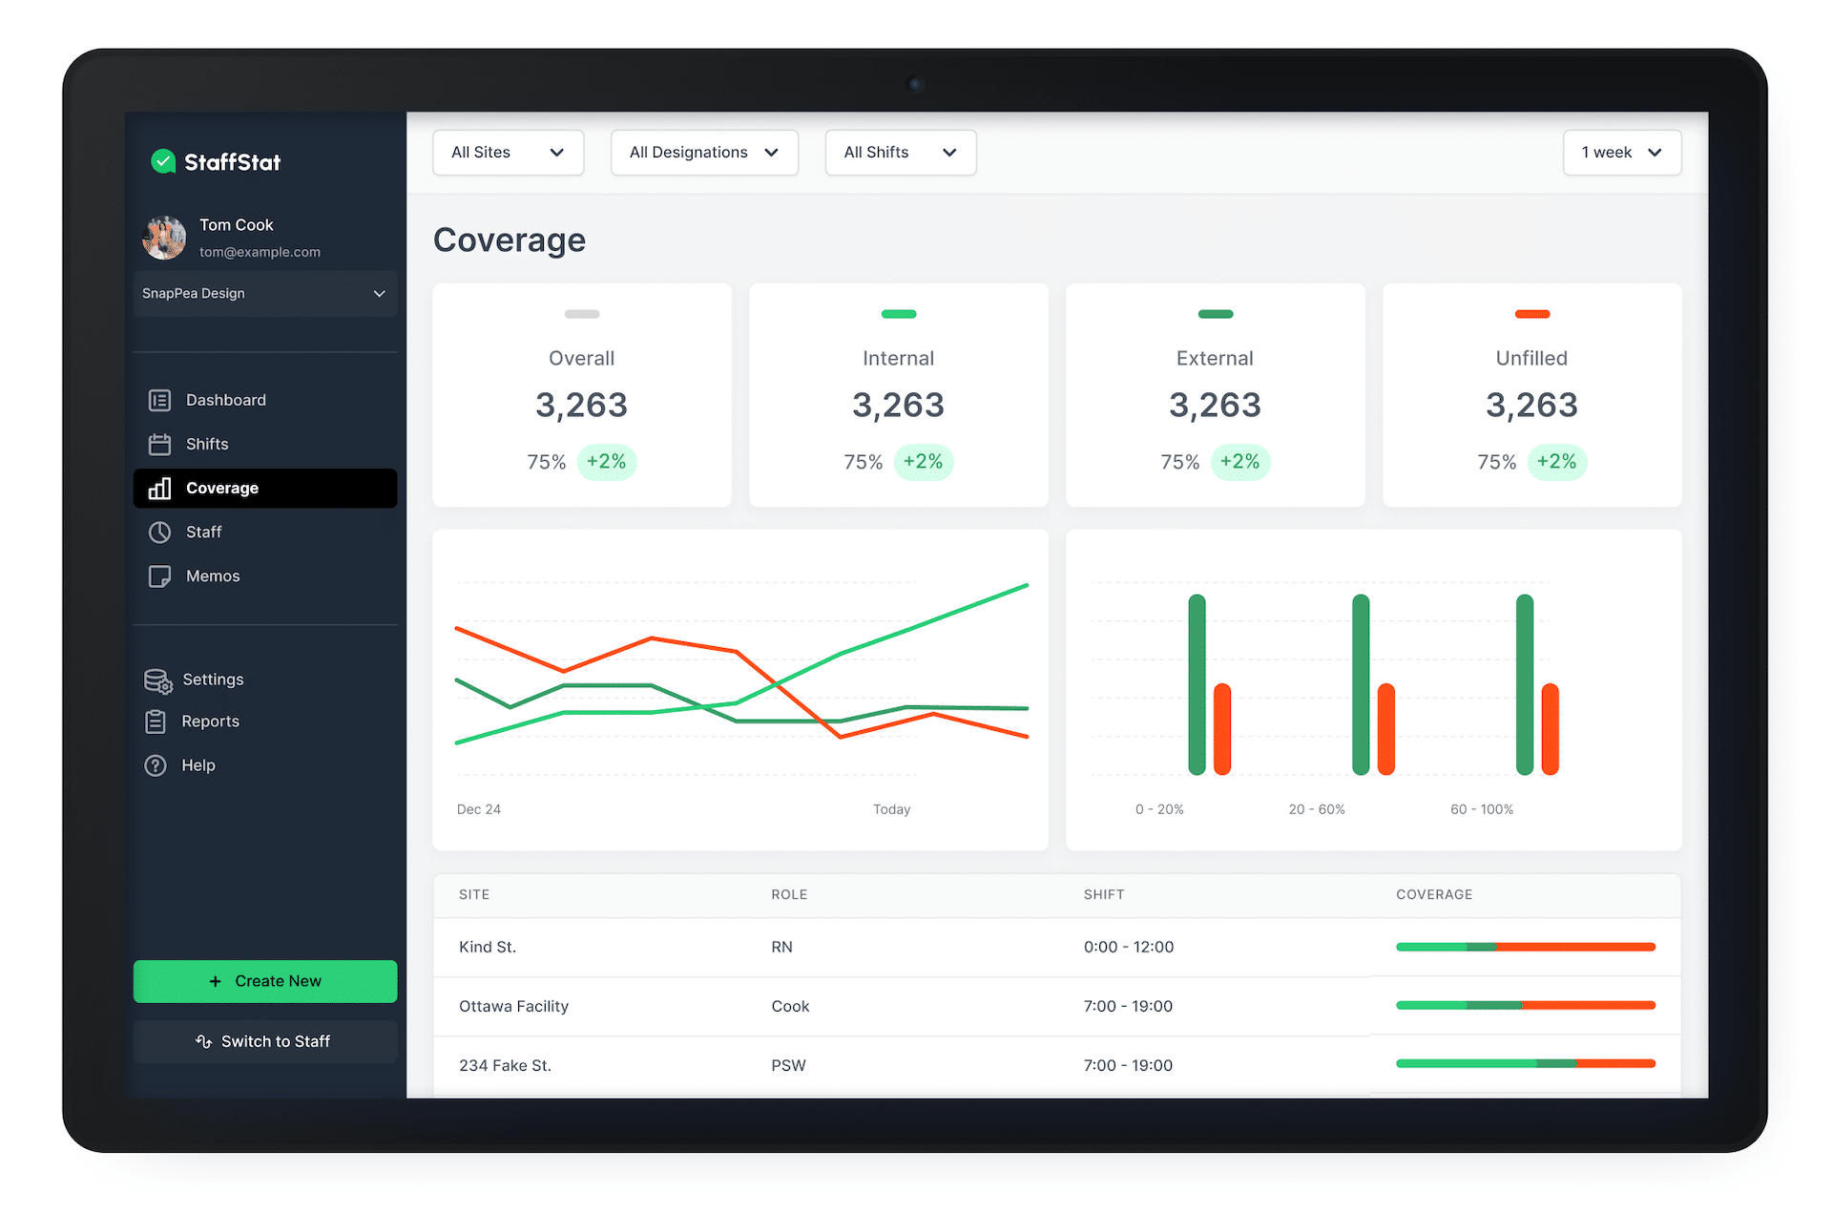Open the All Shifts dropdown
1832x1213 pixels.
point(900,153)
